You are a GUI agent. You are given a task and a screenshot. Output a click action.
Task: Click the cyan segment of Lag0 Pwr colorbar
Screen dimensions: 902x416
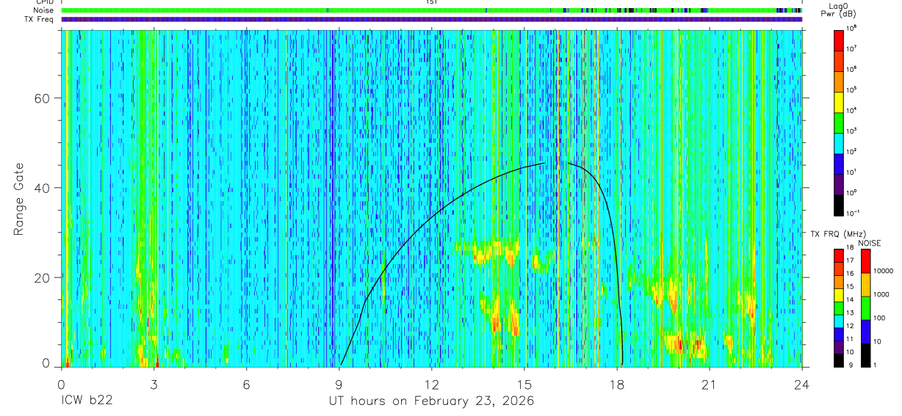coord(839,142)
